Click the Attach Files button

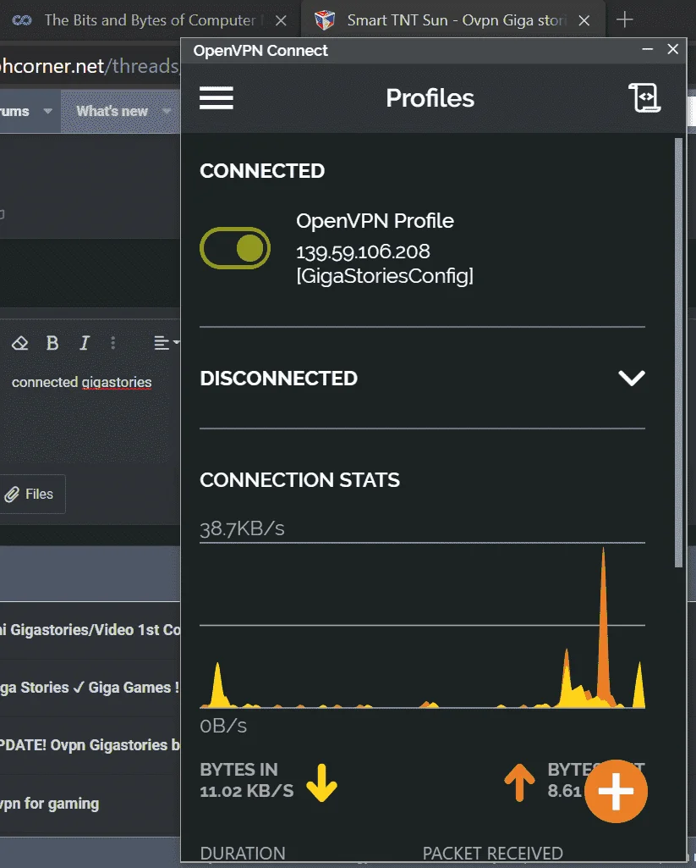tap(31, 494)
